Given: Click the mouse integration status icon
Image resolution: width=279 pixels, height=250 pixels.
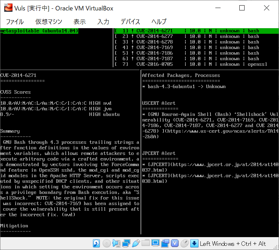Looking at the screenshot, I should tap(184, 243).
